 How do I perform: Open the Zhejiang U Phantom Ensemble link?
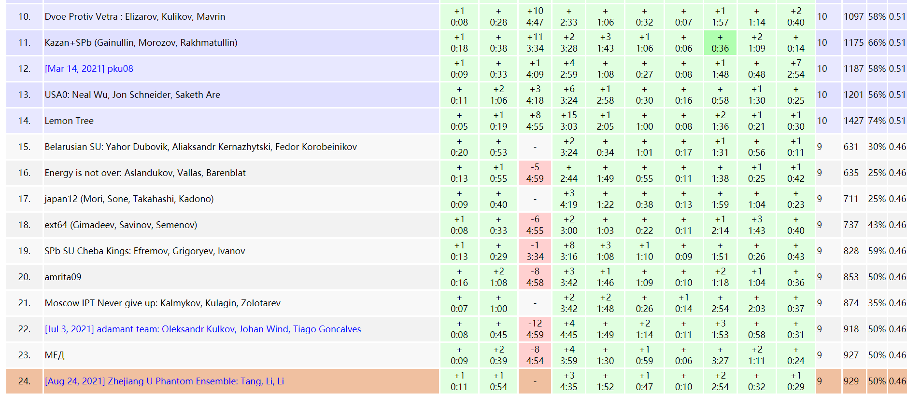pyautogui.click(x=164, y=381)
